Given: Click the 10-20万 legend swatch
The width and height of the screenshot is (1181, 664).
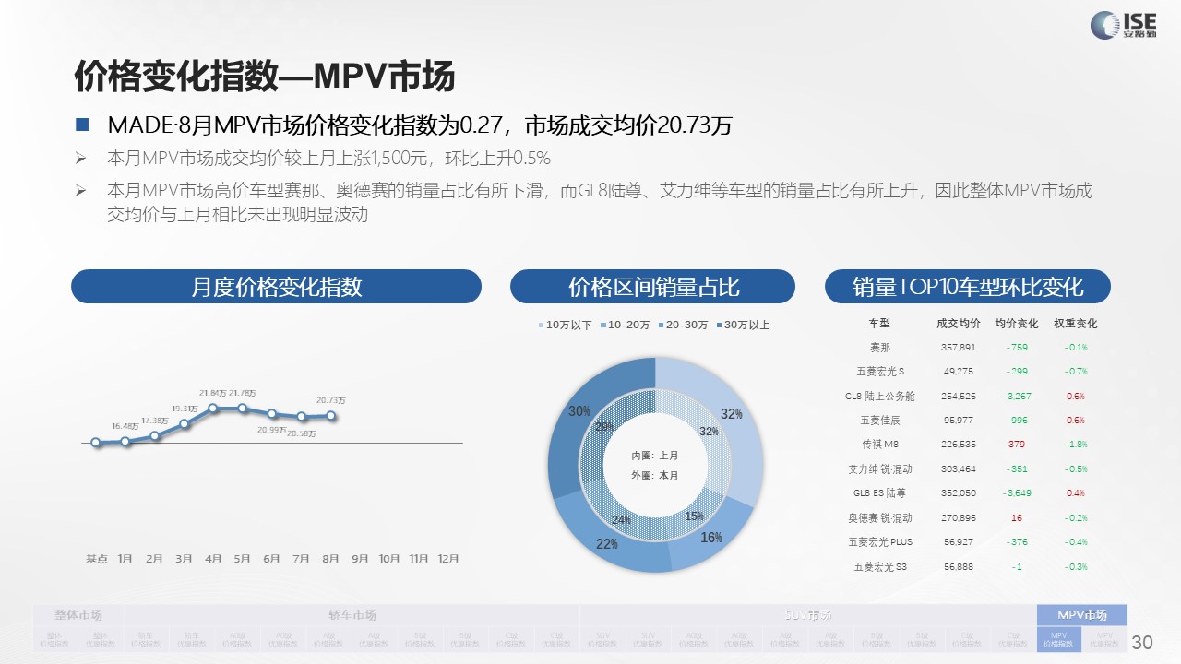Looking at the screenshot, I should [x=602, y=325].
